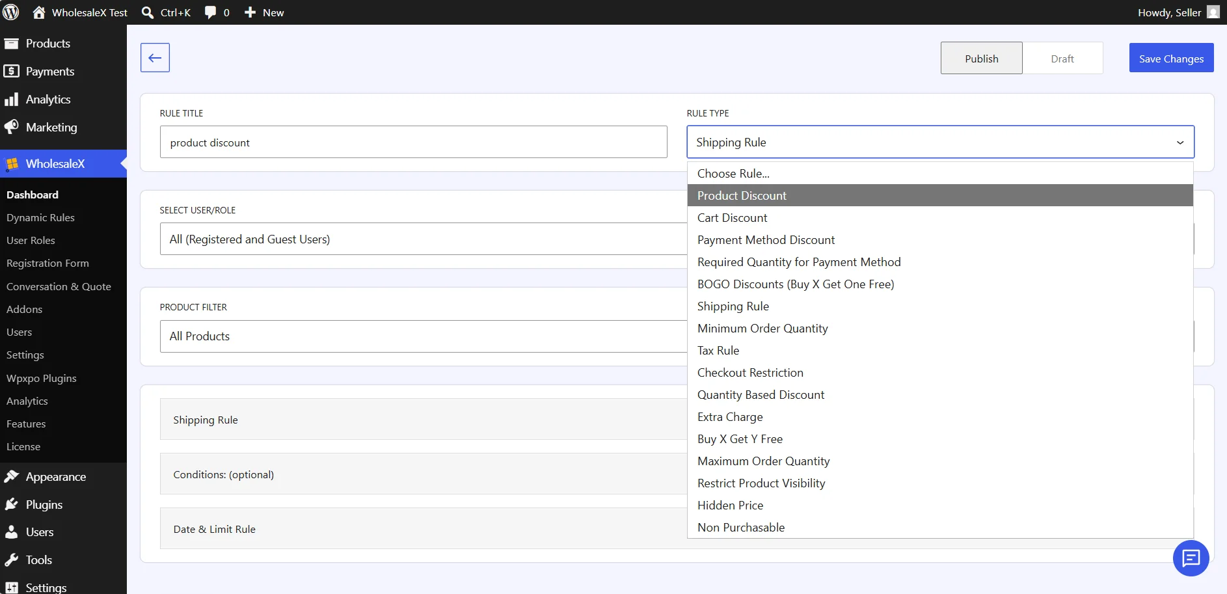1227x594 pixels.
Task: Click the Settings sliders icon at bottom
Action: (x=11, y=587)
